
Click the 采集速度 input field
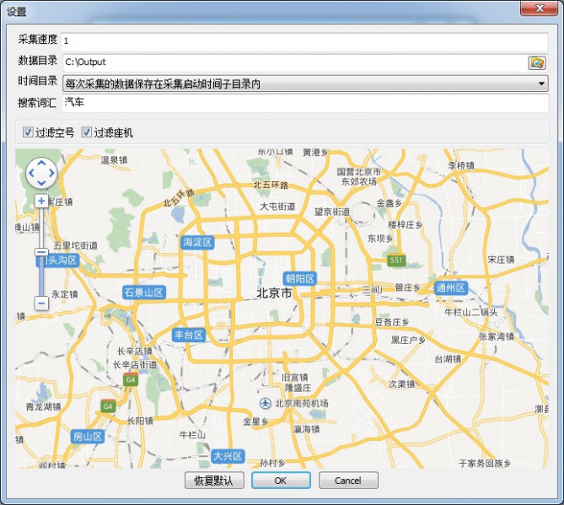[304, 40]
